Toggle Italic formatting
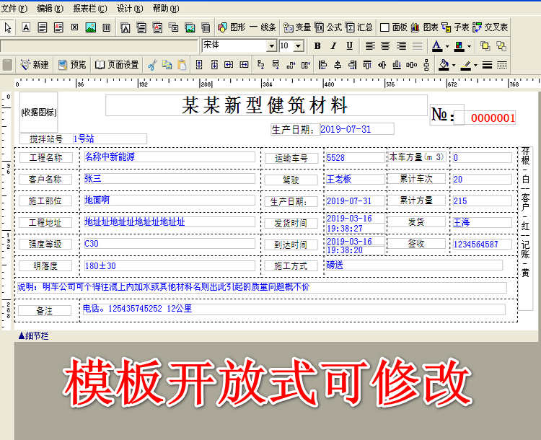Viewport: 541px width, 440px height. point(333,46)
